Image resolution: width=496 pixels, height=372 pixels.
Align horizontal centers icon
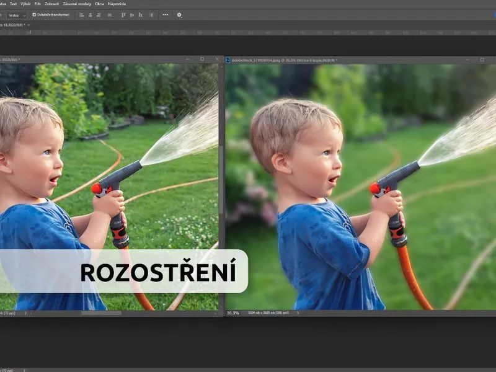pyautogui.click(x=90, y=15)
